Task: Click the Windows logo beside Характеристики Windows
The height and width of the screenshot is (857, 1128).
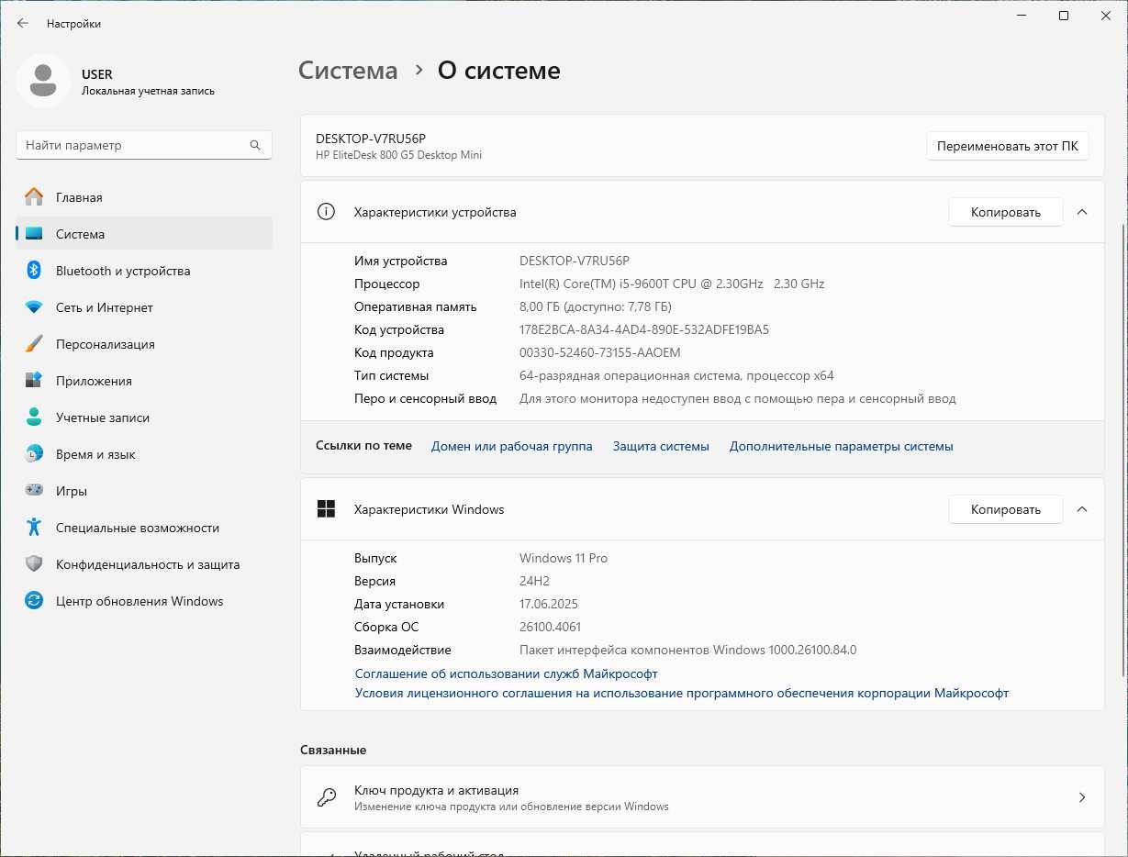Action: tap(326, 509)
